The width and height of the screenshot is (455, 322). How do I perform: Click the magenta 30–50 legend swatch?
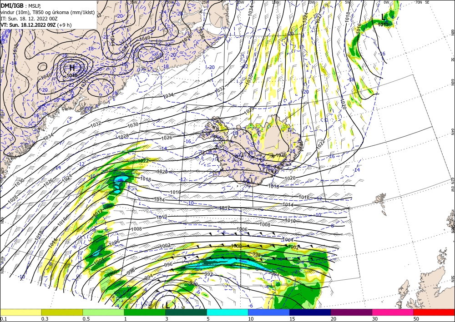393,312
